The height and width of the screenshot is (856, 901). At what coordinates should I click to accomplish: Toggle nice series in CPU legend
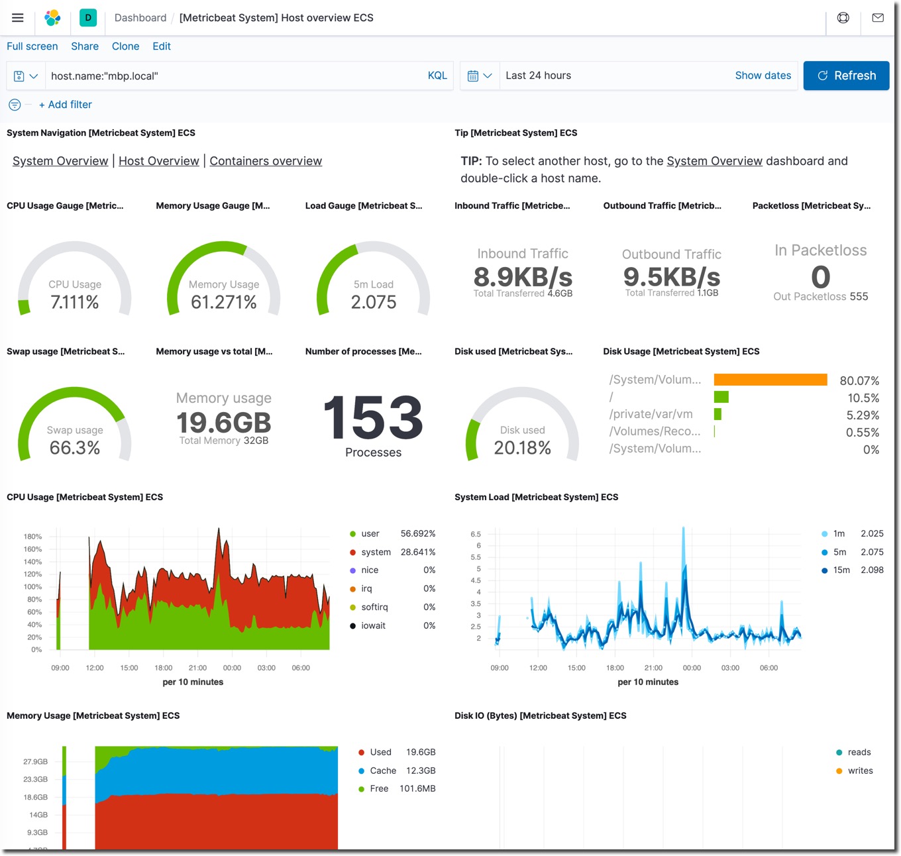[x=370, y=570]
